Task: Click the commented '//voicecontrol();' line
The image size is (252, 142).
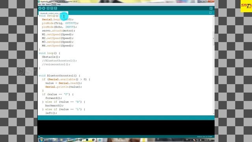Action: click(x=56, y=64)
